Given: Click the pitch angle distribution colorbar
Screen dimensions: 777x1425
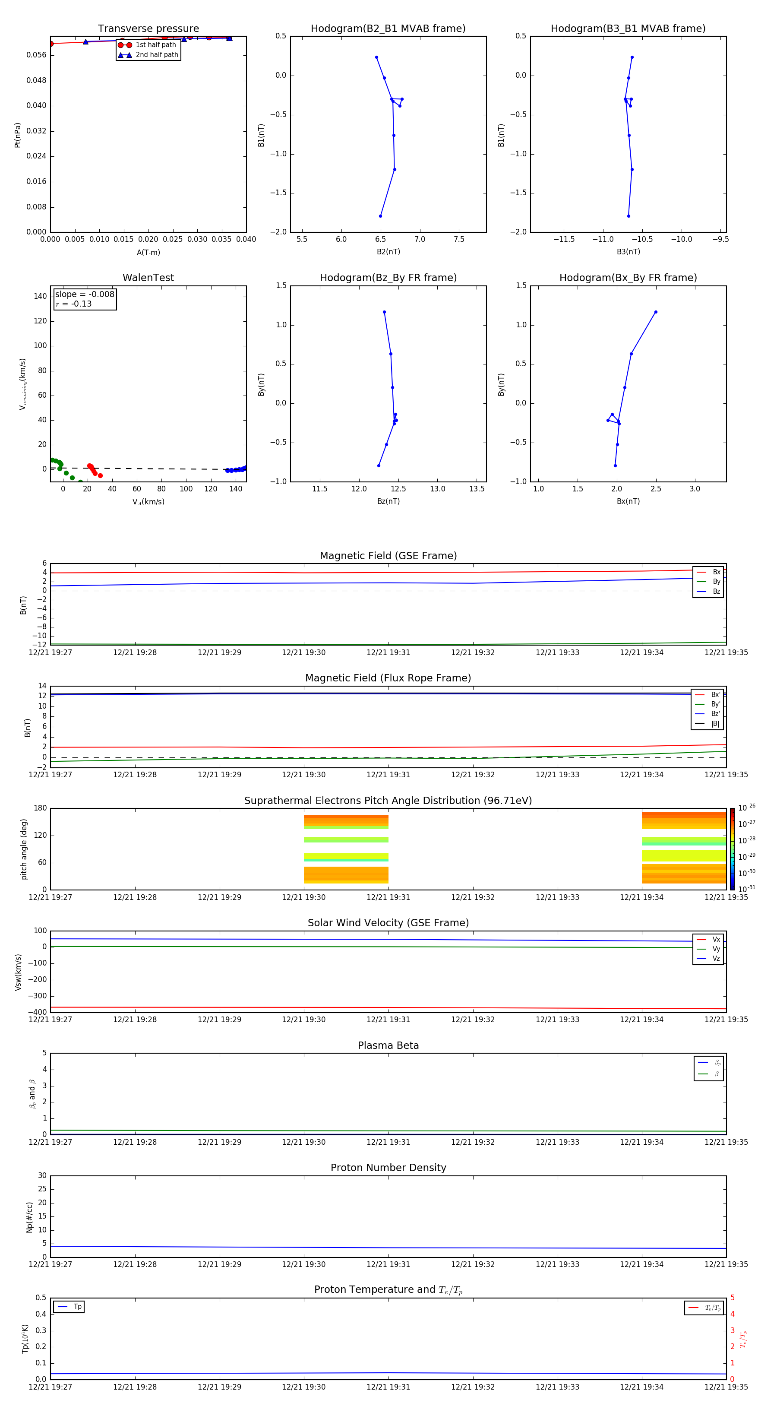Looking at the screenshot, I should (732, 849).
